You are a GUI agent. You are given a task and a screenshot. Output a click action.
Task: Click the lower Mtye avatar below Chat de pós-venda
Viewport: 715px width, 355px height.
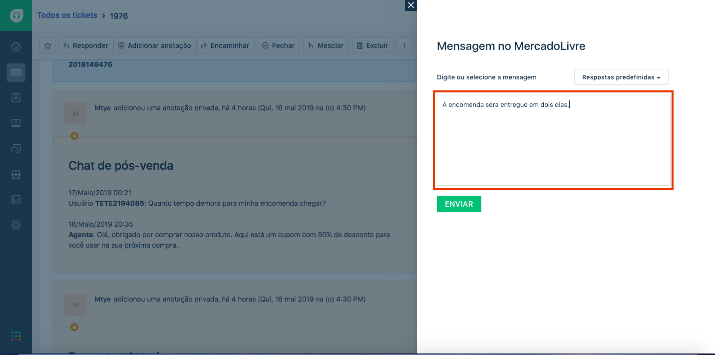click(x=75, y=305)
